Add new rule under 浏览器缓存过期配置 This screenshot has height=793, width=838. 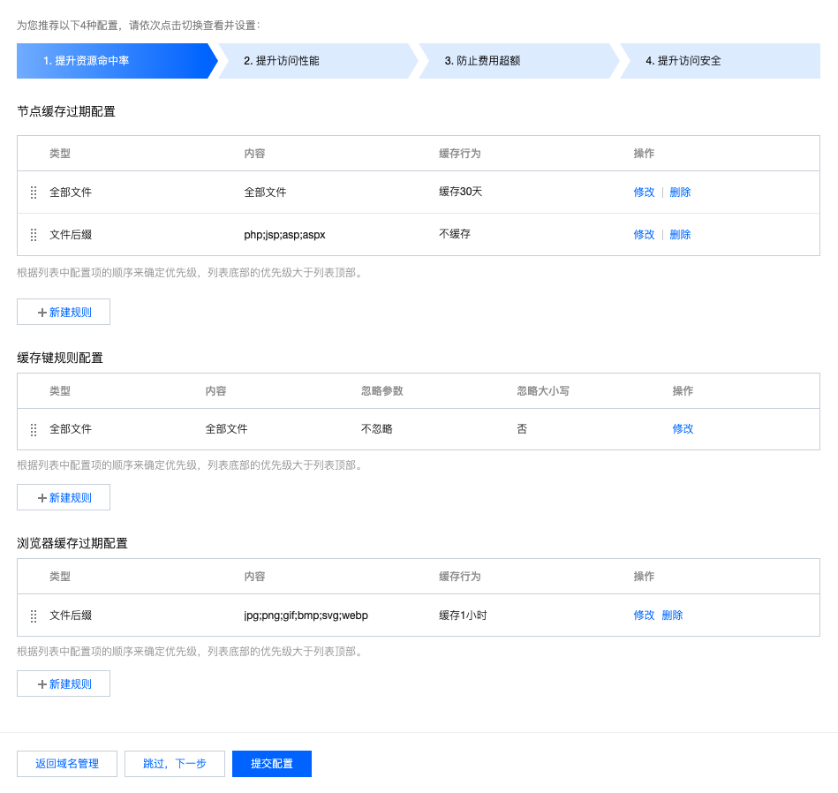64,684
